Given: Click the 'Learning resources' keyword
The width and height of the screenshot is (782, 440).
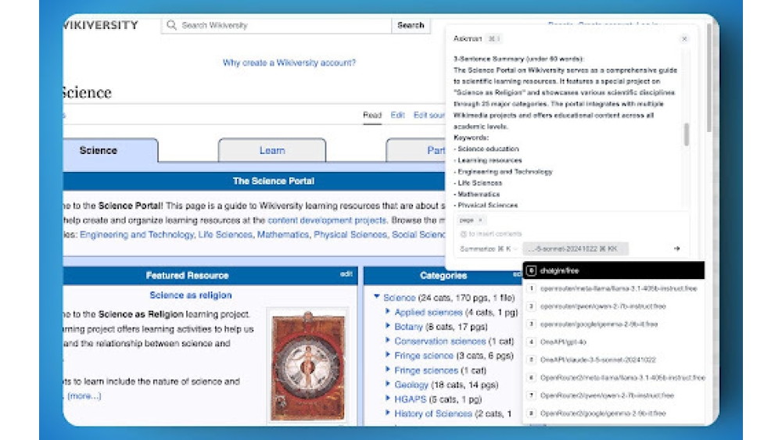Looking at the screenshot, I should coord(490,160).
